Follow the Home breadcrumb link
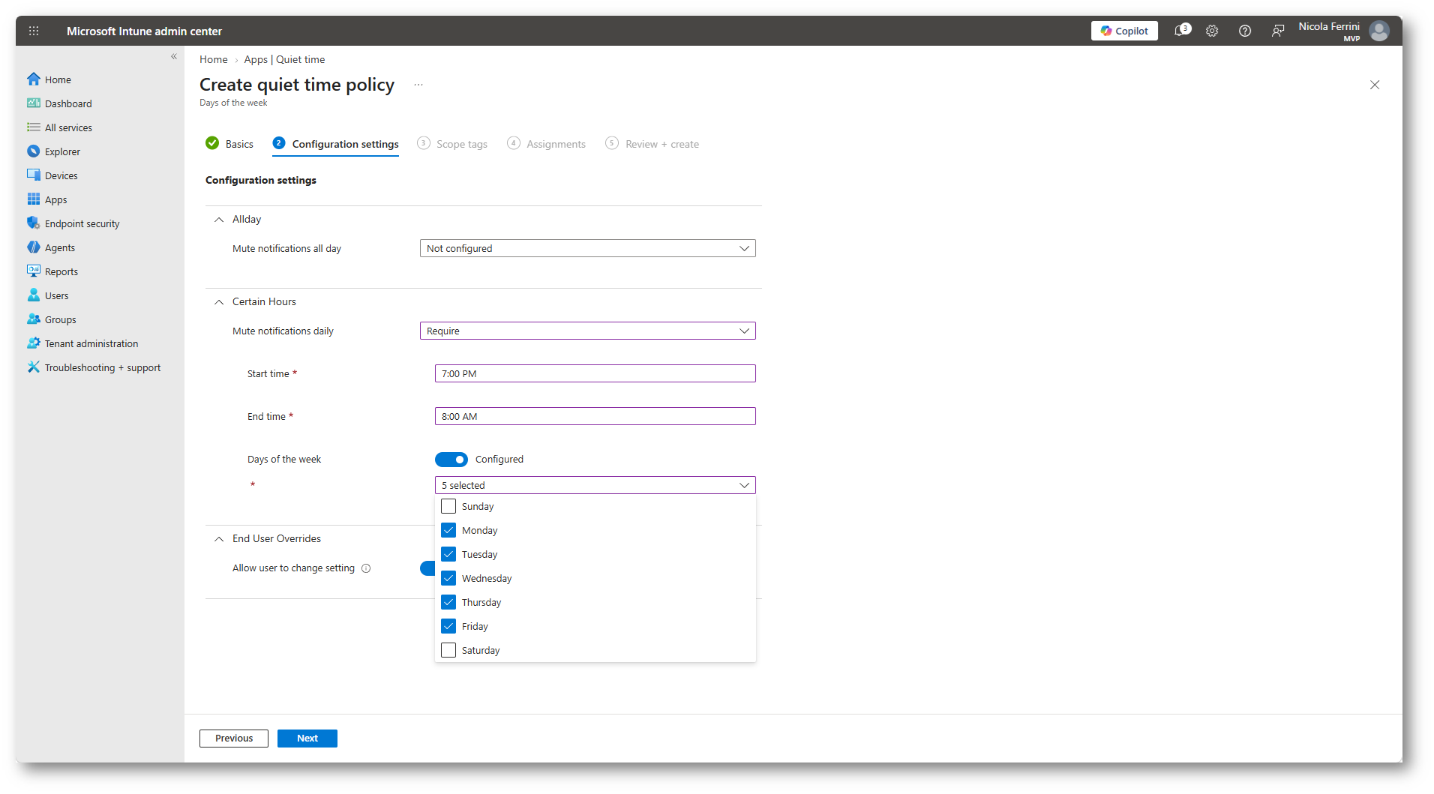 coord(214,59)
